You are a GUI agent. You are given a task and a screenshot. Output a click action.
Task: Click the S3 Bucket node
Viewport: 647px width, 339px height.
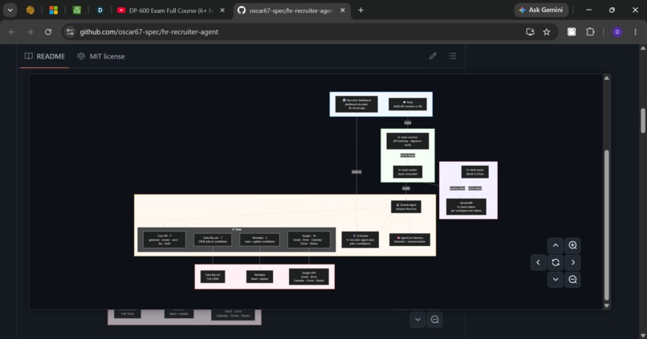tap(360, 240)
